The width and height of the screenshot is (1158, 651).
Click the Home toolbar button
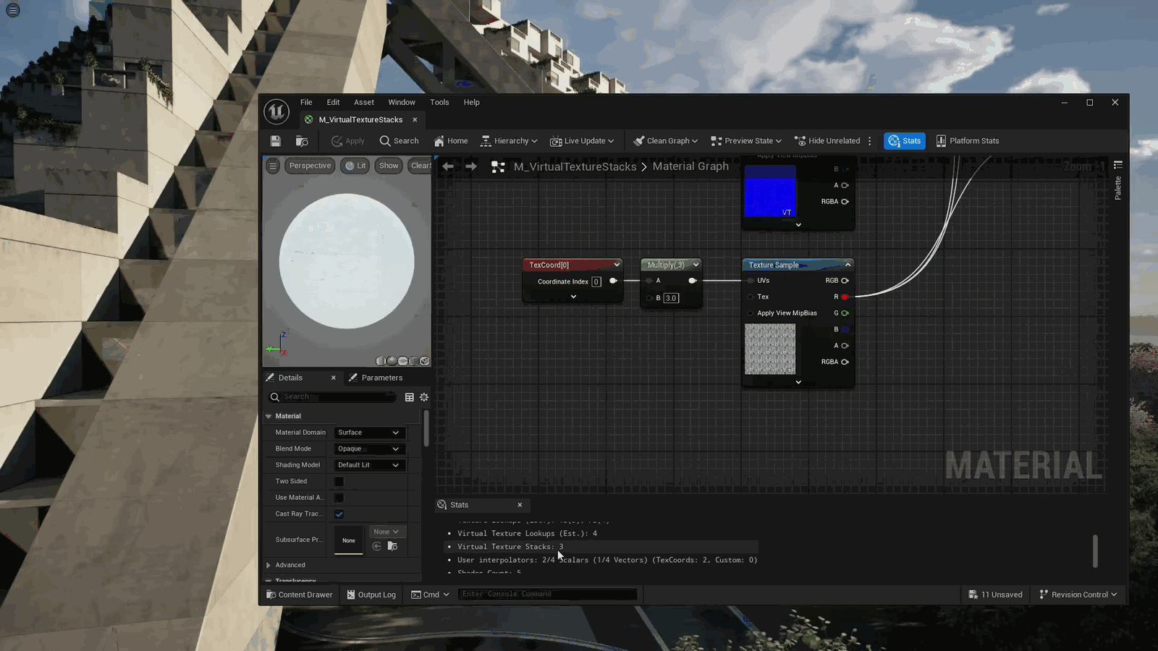point(451,141)
